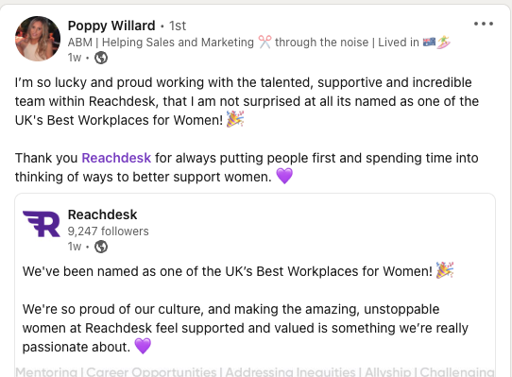Click the Australian flag emoji in headline
Screen dimensions: 512x377
[429, 42]
